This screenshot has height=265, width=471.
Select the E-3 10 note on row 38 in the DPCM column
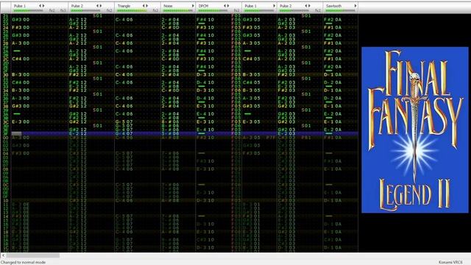205,106
